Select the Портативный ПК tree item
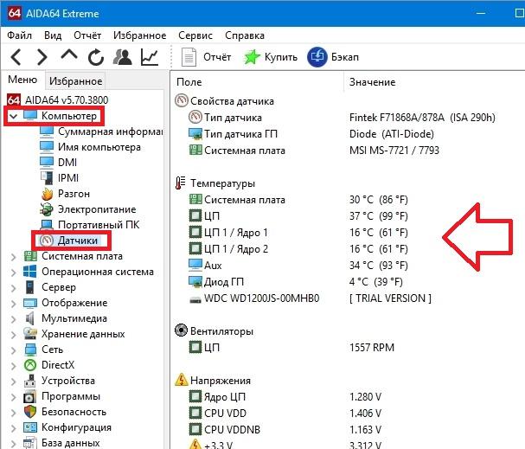Screen dimensions: 525x449 pos(89,225)
